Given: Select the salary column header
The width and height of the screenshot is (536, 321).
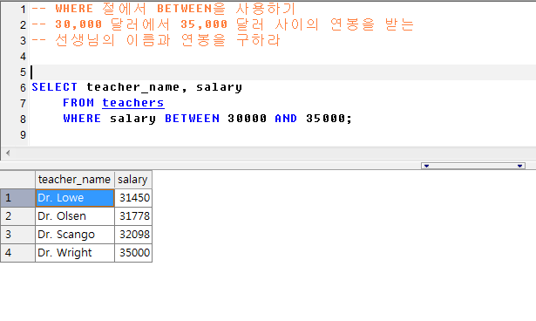Looking at the screenshot, I should (133, 180).
